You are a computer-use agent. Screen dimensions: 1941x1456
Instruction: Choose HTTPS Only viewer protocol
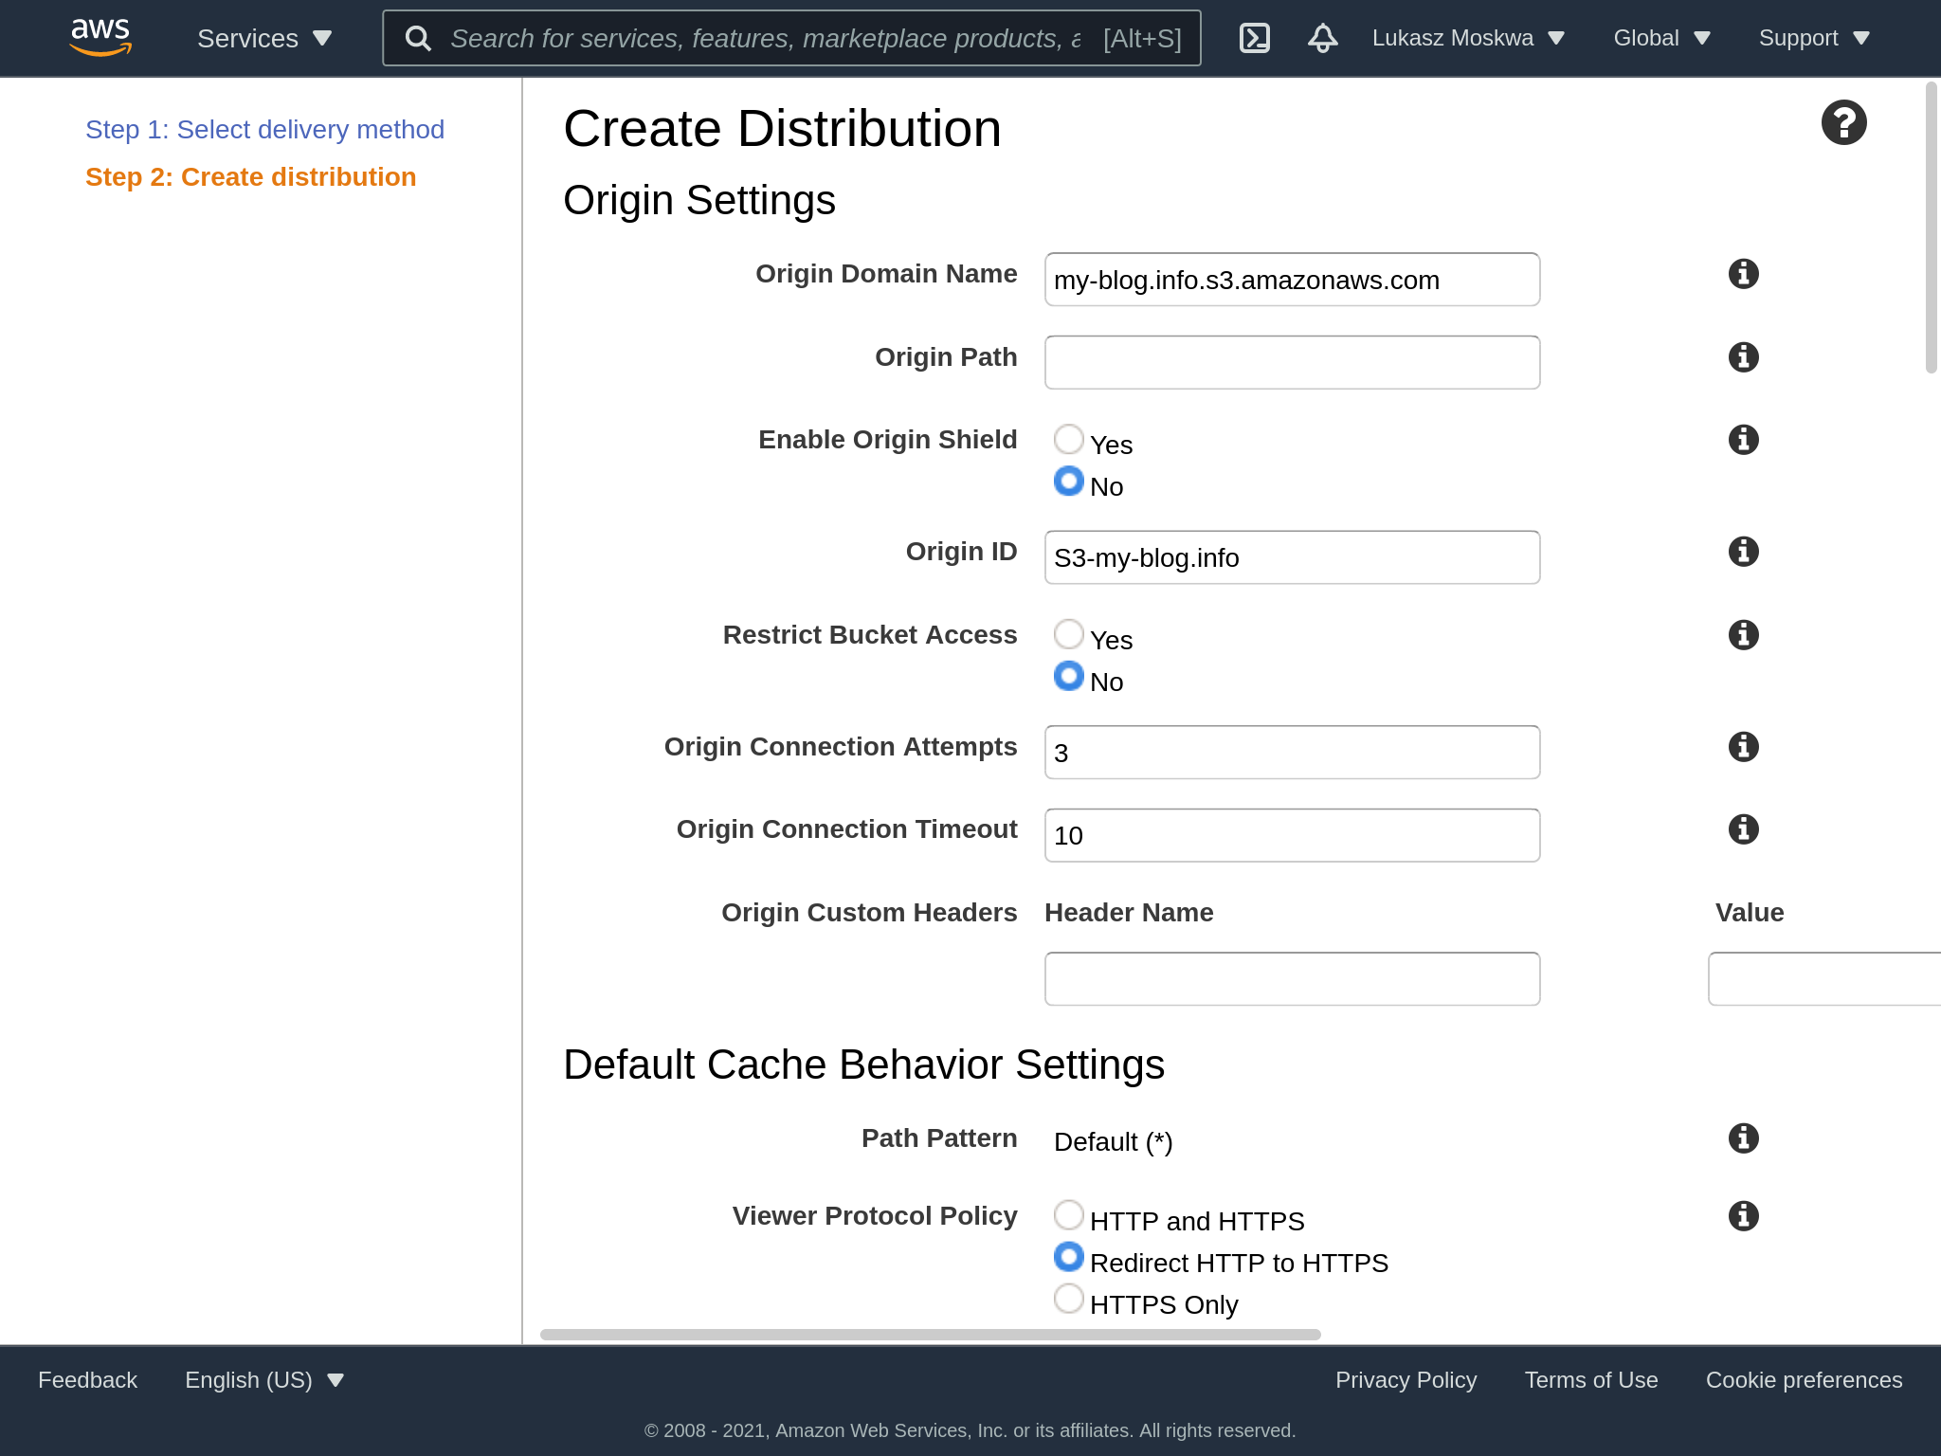tap(1069, 1299)
